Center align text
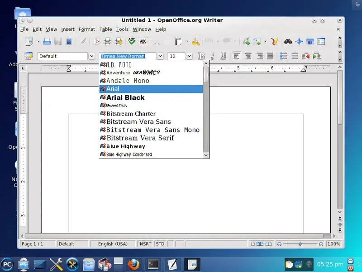362x272 pixels. (248, 56)
